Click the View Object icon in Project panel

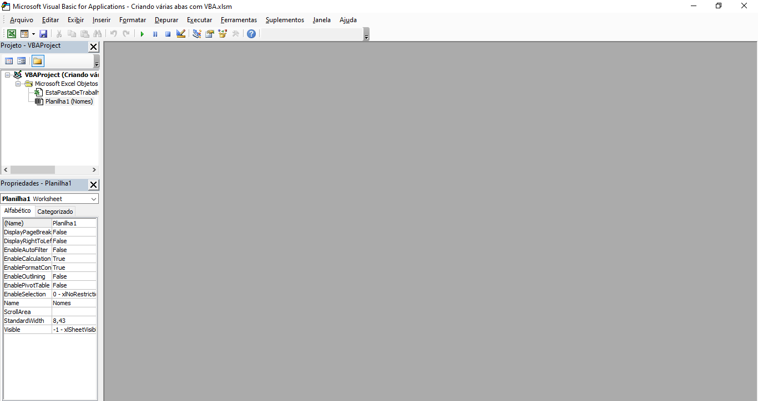coord(22,61)
